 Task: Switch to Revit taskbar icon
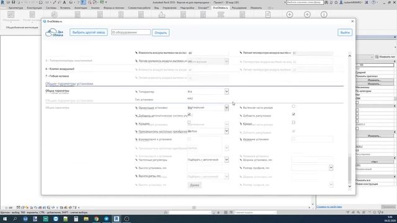[117, 219]
